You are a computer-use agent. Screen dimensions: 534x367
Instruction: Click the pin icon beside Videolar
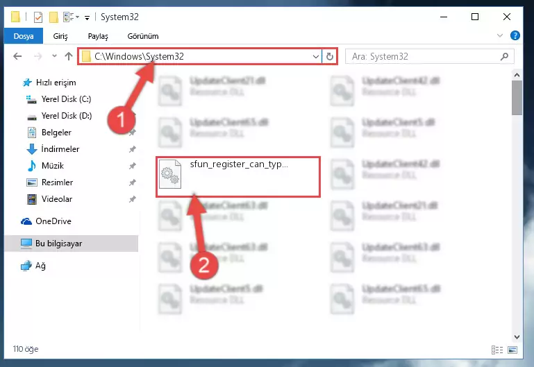(x=133, y=199)
